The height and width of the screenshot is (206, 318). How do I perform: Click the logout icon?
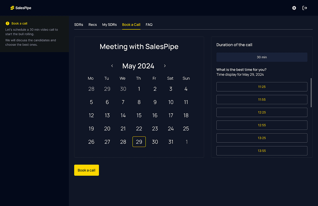(x=305, y=8)
